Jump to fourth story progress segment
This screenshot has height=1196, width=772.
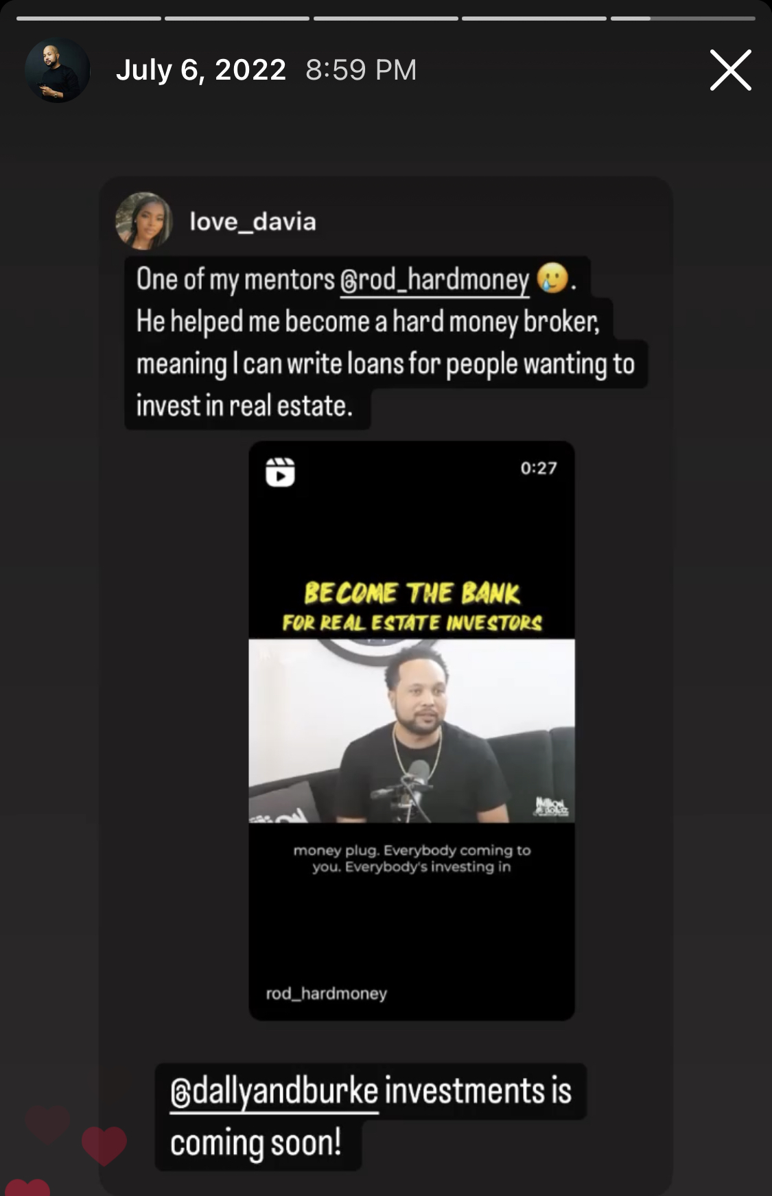(x=534, y=19)
